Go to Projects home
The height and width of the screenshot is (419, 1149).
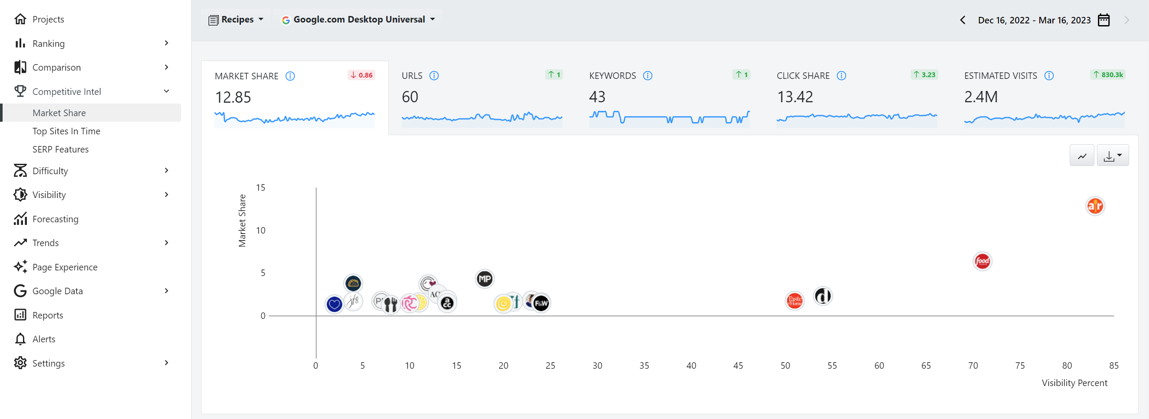pyautogui.click(x=48, y=19)
